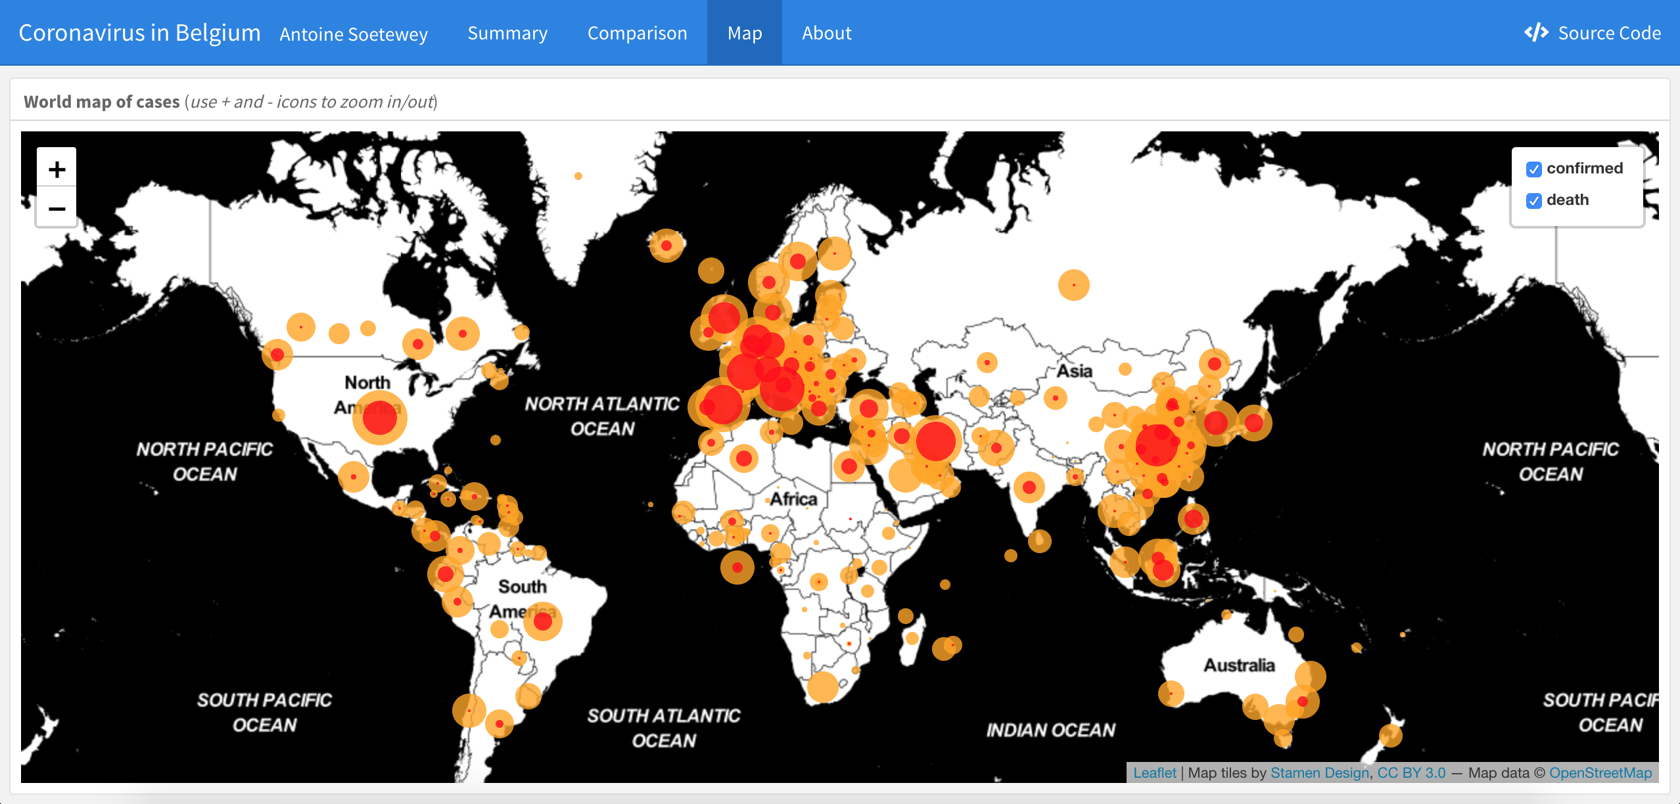
Task: Switch to the Summary tab
Action: coord(507,32)
